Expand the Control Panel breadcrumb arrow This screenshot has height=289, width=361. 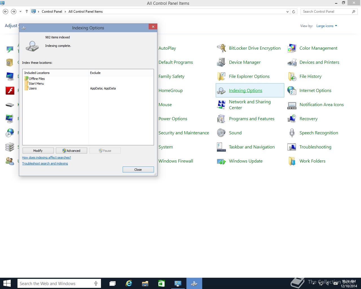tap(65, 12)
